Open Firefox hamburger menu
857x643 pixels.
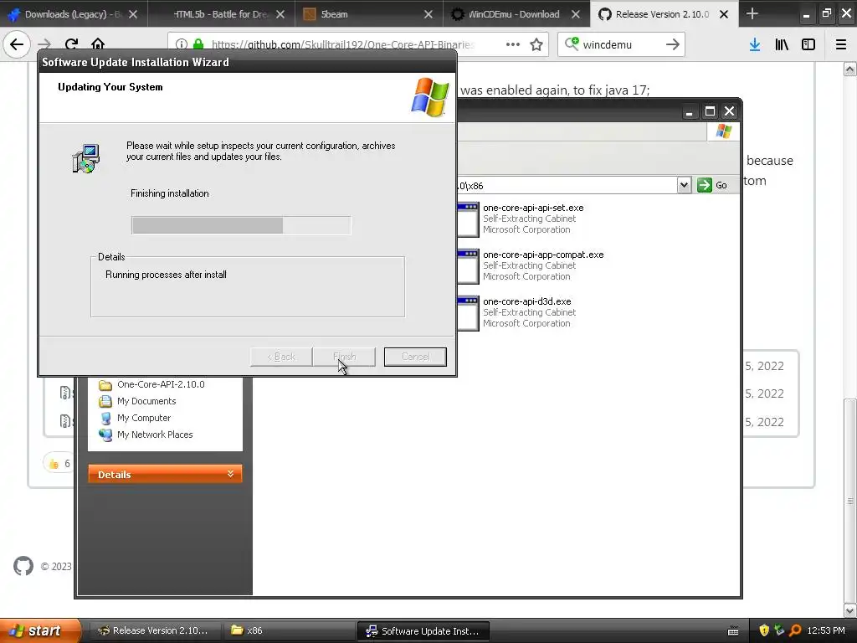[x=841, y=44]
